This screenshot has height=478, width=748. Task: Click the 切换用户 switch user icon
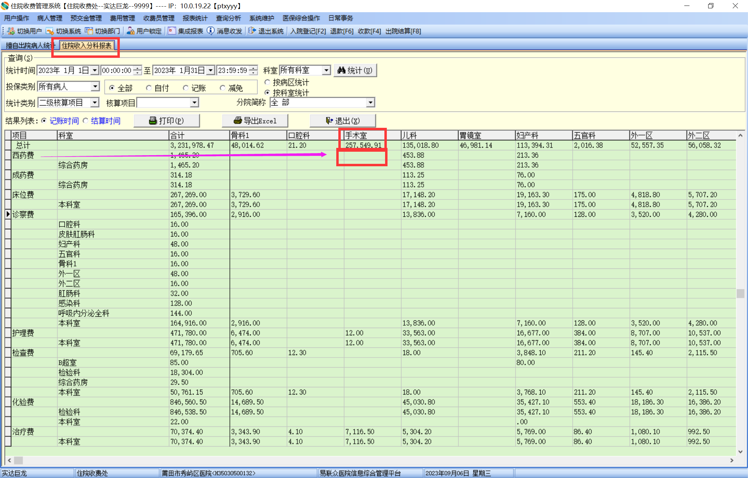pos(11,31)
